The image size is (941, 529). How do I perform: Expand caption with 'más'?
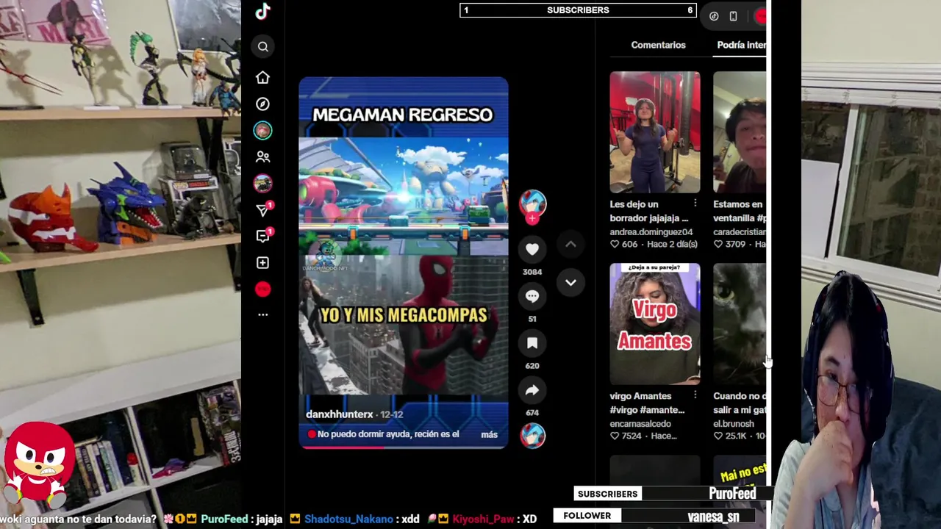[x=489, y=434]
